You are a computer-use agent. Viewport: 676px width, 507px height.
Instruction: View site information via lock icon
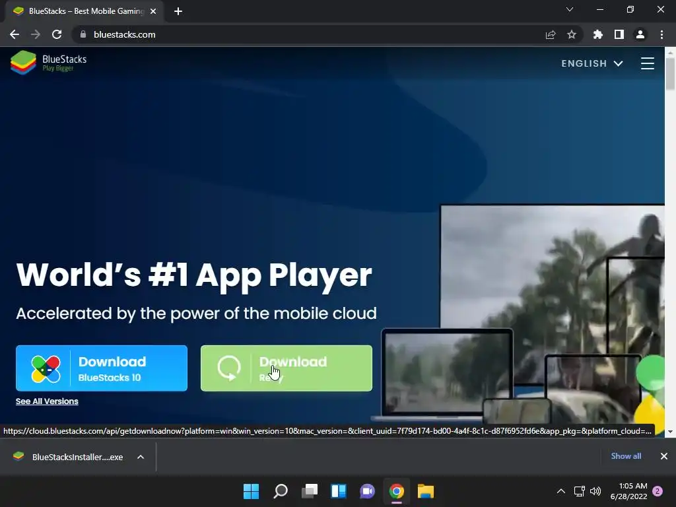coord(83,34)
